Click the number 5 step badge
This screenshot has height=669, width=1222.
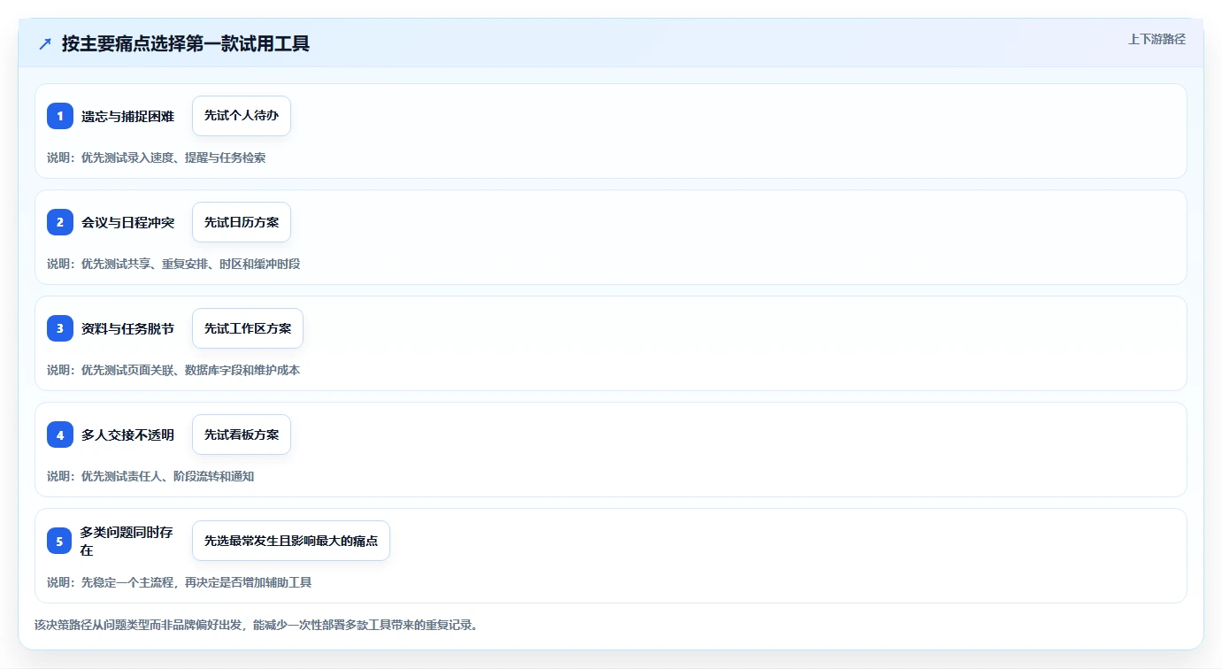coord(60,541)
